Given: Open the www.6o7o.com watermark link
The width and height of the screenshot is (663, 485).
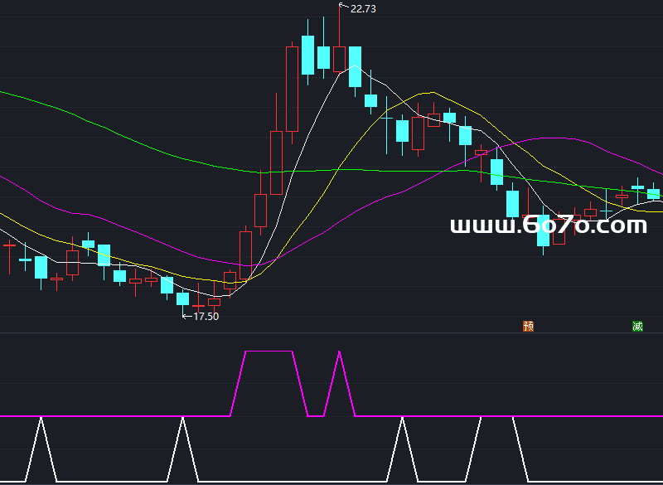Looking at the screenshot, I should tap(548, 225).
